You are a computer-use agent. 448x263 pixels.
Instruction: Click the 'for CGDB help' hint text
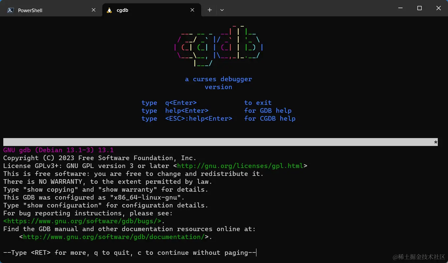(x=270, y=119)
